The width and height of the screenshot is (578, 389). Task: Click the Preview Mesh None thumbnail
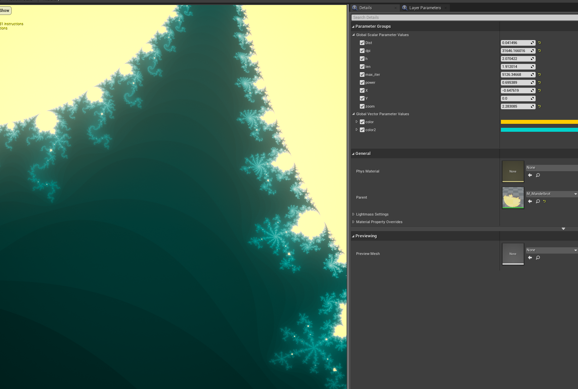[x=513, y=254]
